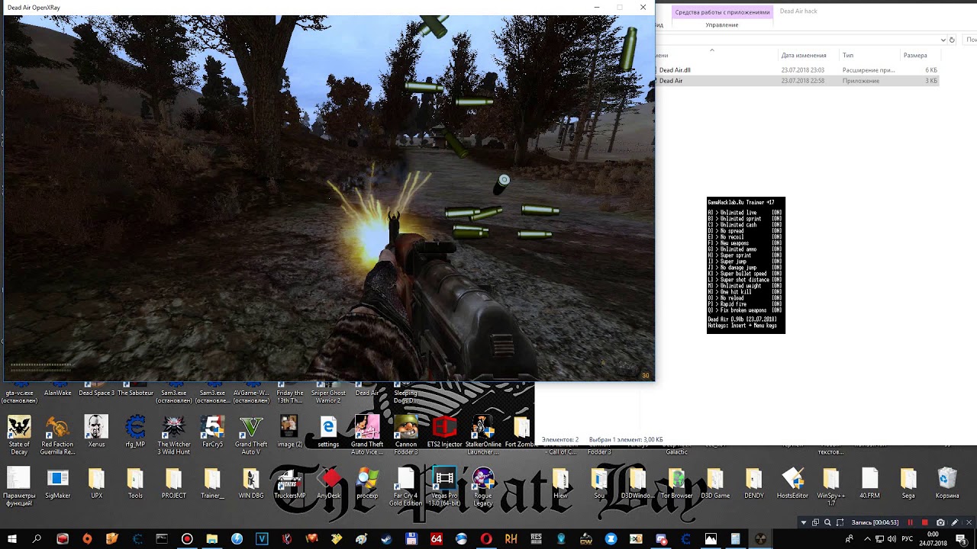This screenshot has height=549, width=977.
Task: Click the Explorer search input field
Action: (x=970, y=40)
